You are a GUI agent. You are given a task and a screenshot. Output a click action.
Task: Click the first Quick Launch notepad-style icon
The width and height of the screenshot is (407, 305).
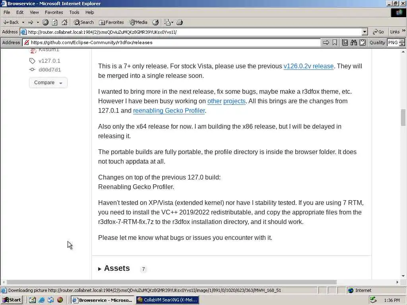33,300
